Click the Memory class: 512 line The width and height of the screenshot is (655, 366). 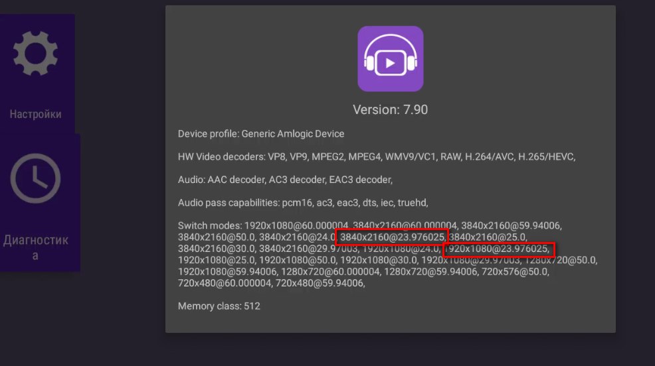click(x=219, y=306)
